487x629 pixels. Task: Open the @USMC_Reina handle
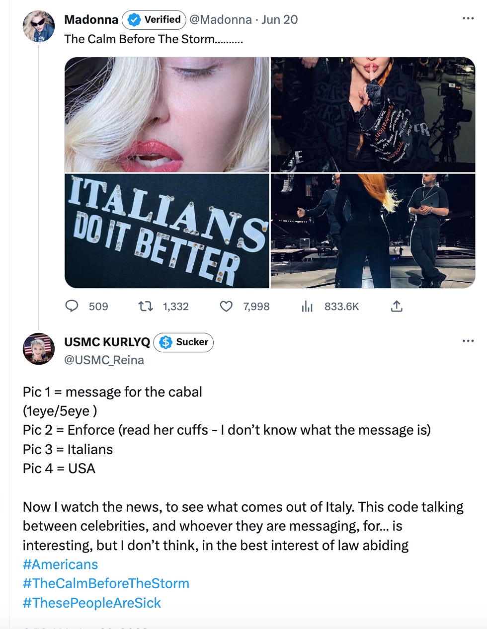[x=105, y=360]
